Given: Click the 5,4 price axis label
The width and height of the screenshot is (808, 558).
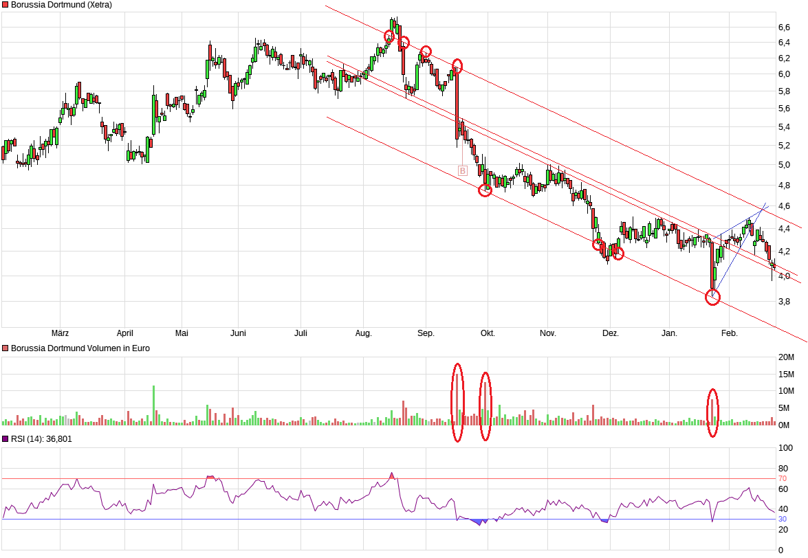Looking at the screenshot, I should pos(785,126).
